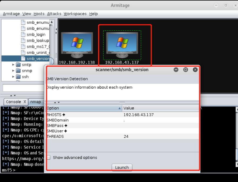Select the 192.168.192.138 host icon

click(x=77, y=45)
